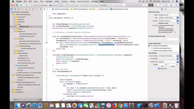Go forward in editor history
The height and width of the screenshot is (109, 194).
(x=50, y=9)
